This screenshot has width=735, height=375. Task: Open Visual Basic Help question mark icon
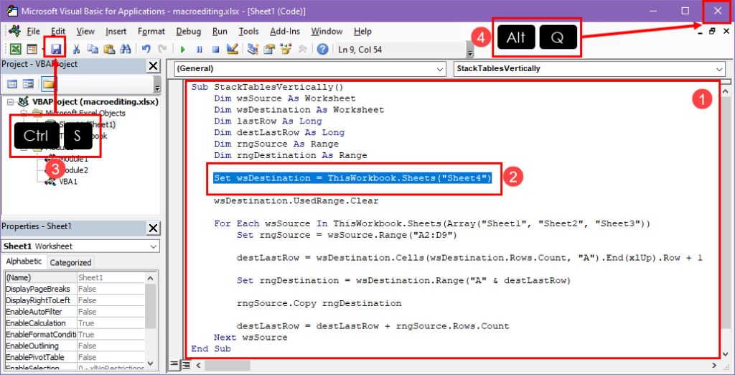pyautogui.click(x=322, y=50)
